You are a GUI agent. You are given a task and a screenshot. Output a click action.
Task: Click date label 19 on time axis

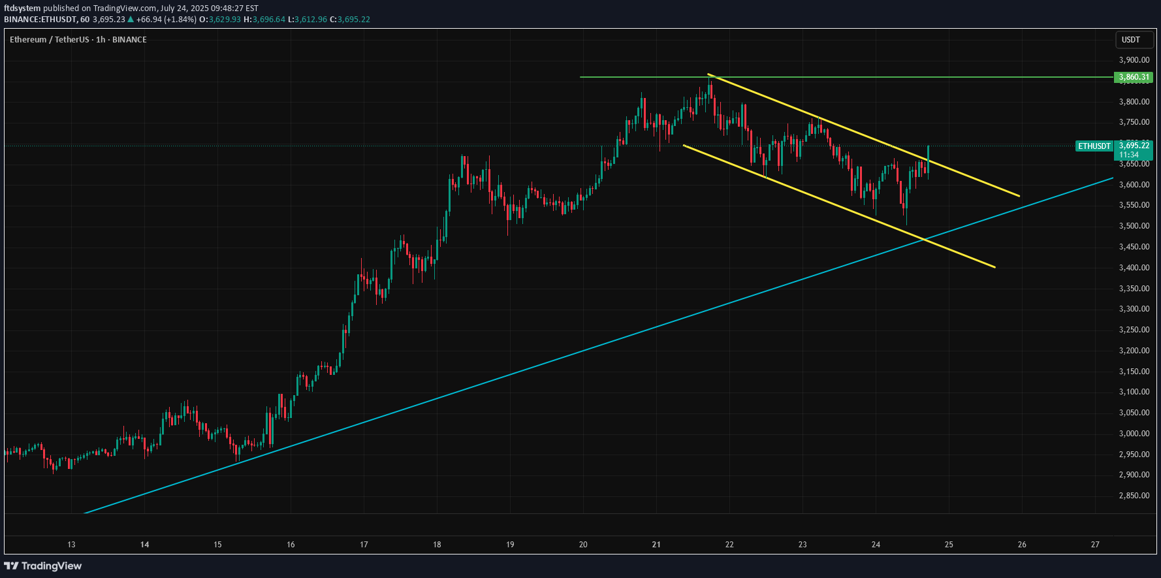[x=510, y=545]
